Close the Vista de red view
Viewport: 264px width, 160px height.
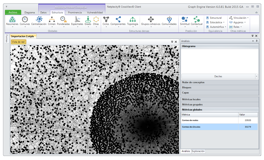(x=176, y=42)
